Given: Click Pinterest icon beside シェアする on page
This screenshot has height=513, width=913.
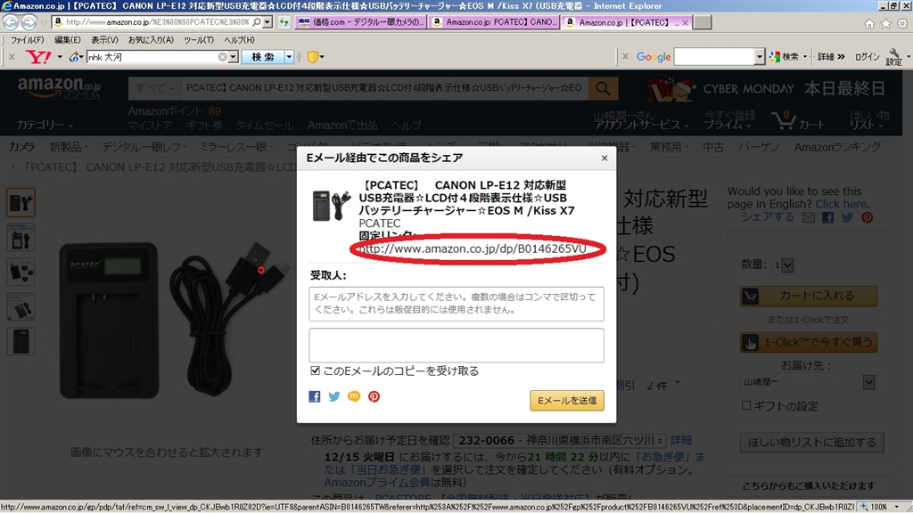Looking at the screenshot, I should (x=868, y=217).
